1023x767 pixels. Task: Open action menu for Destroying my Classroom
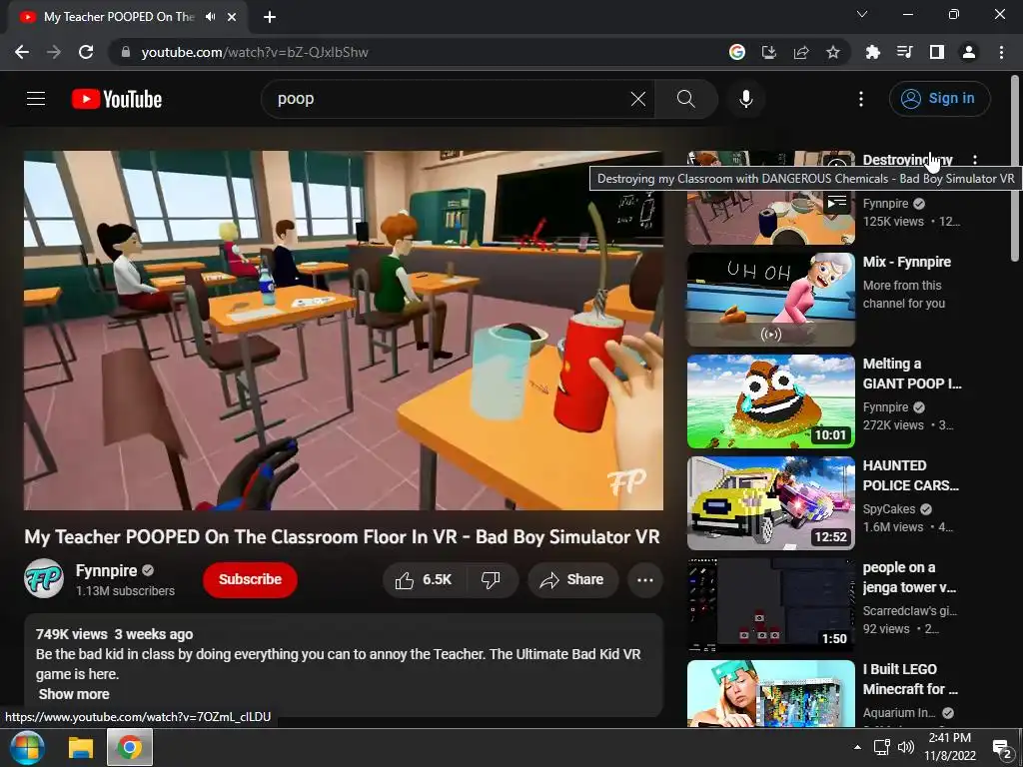[x=975, y=160]
